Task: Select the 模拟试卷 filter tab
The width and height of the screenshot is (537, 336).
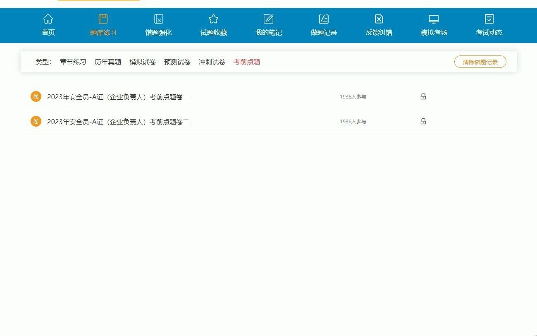Action: pyautogui.click(x=143, y=62)
